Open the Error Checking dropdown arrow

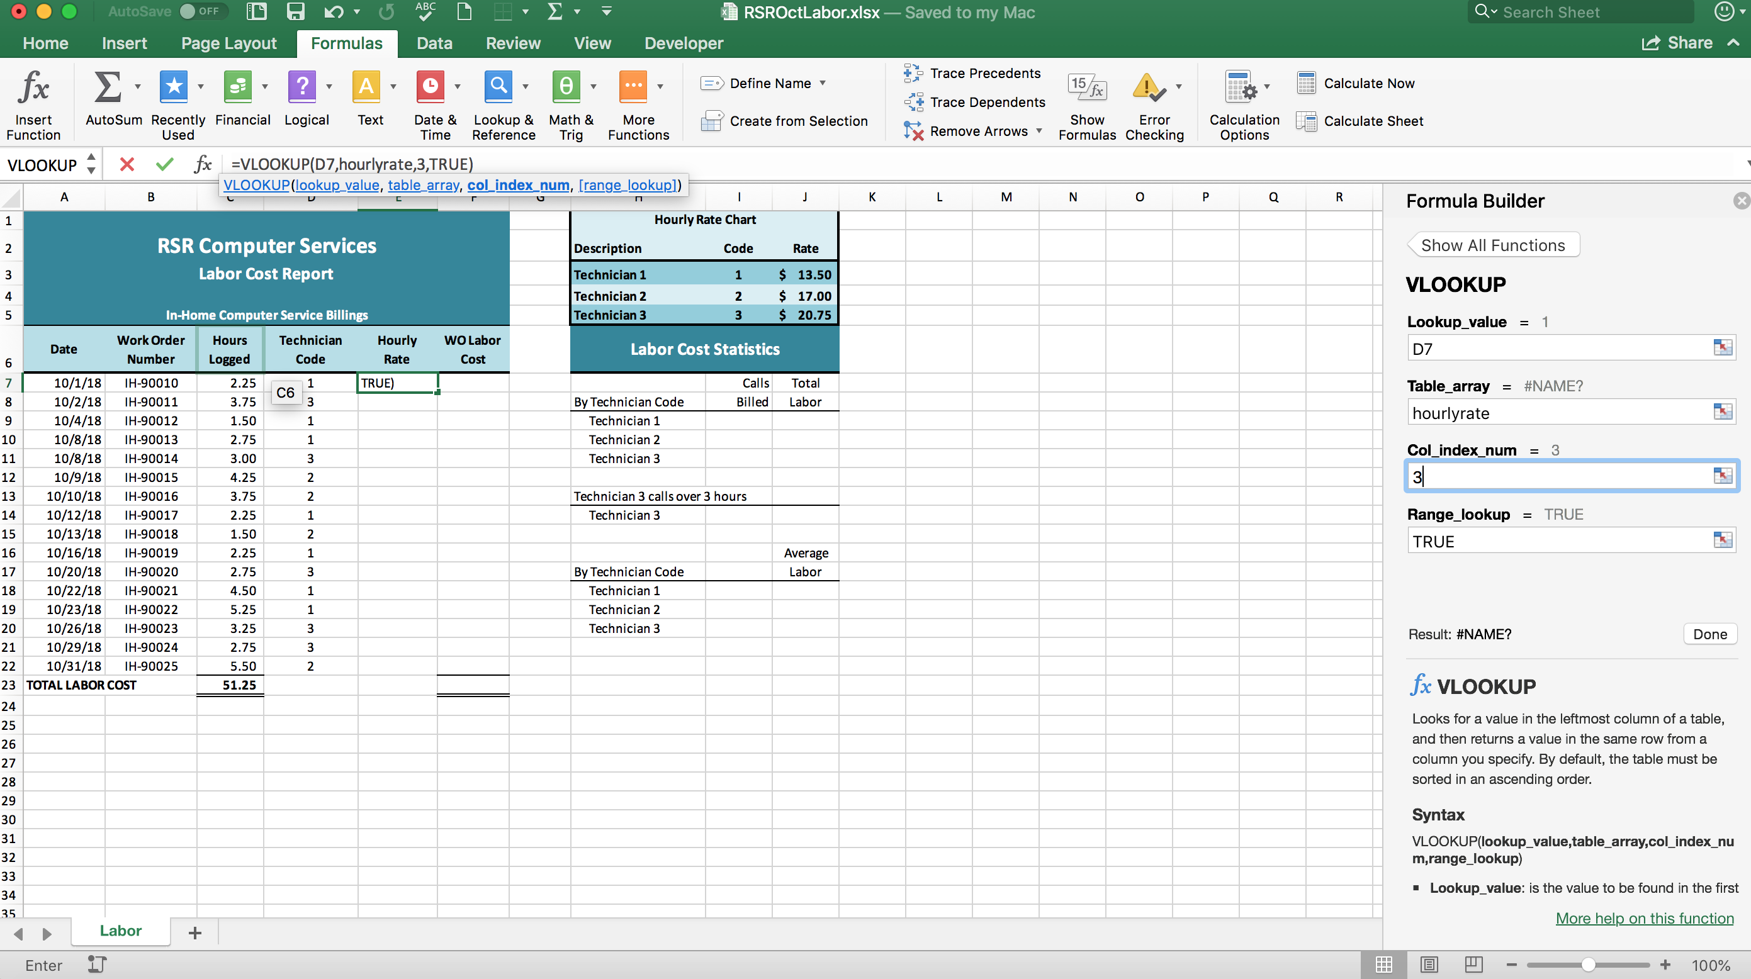tap(1179, 87)
